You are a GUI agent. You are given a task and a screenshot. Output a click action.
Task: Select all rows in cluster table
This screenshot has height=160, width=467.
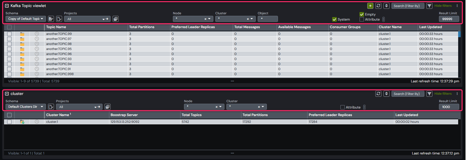click(x=9, y=115)
